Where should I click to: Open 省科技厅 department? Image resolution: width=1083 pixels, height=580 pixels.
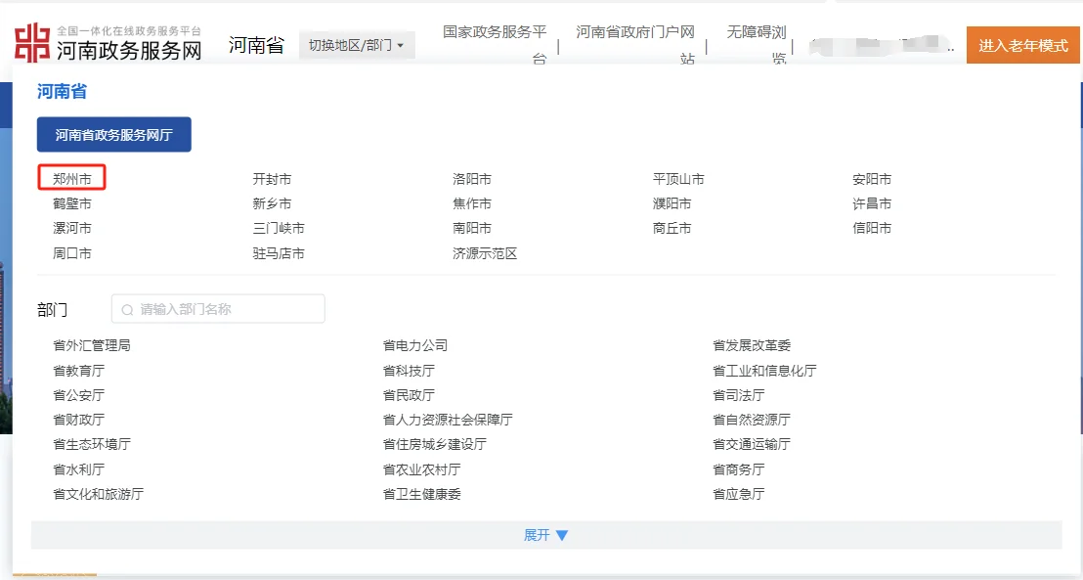409,372
